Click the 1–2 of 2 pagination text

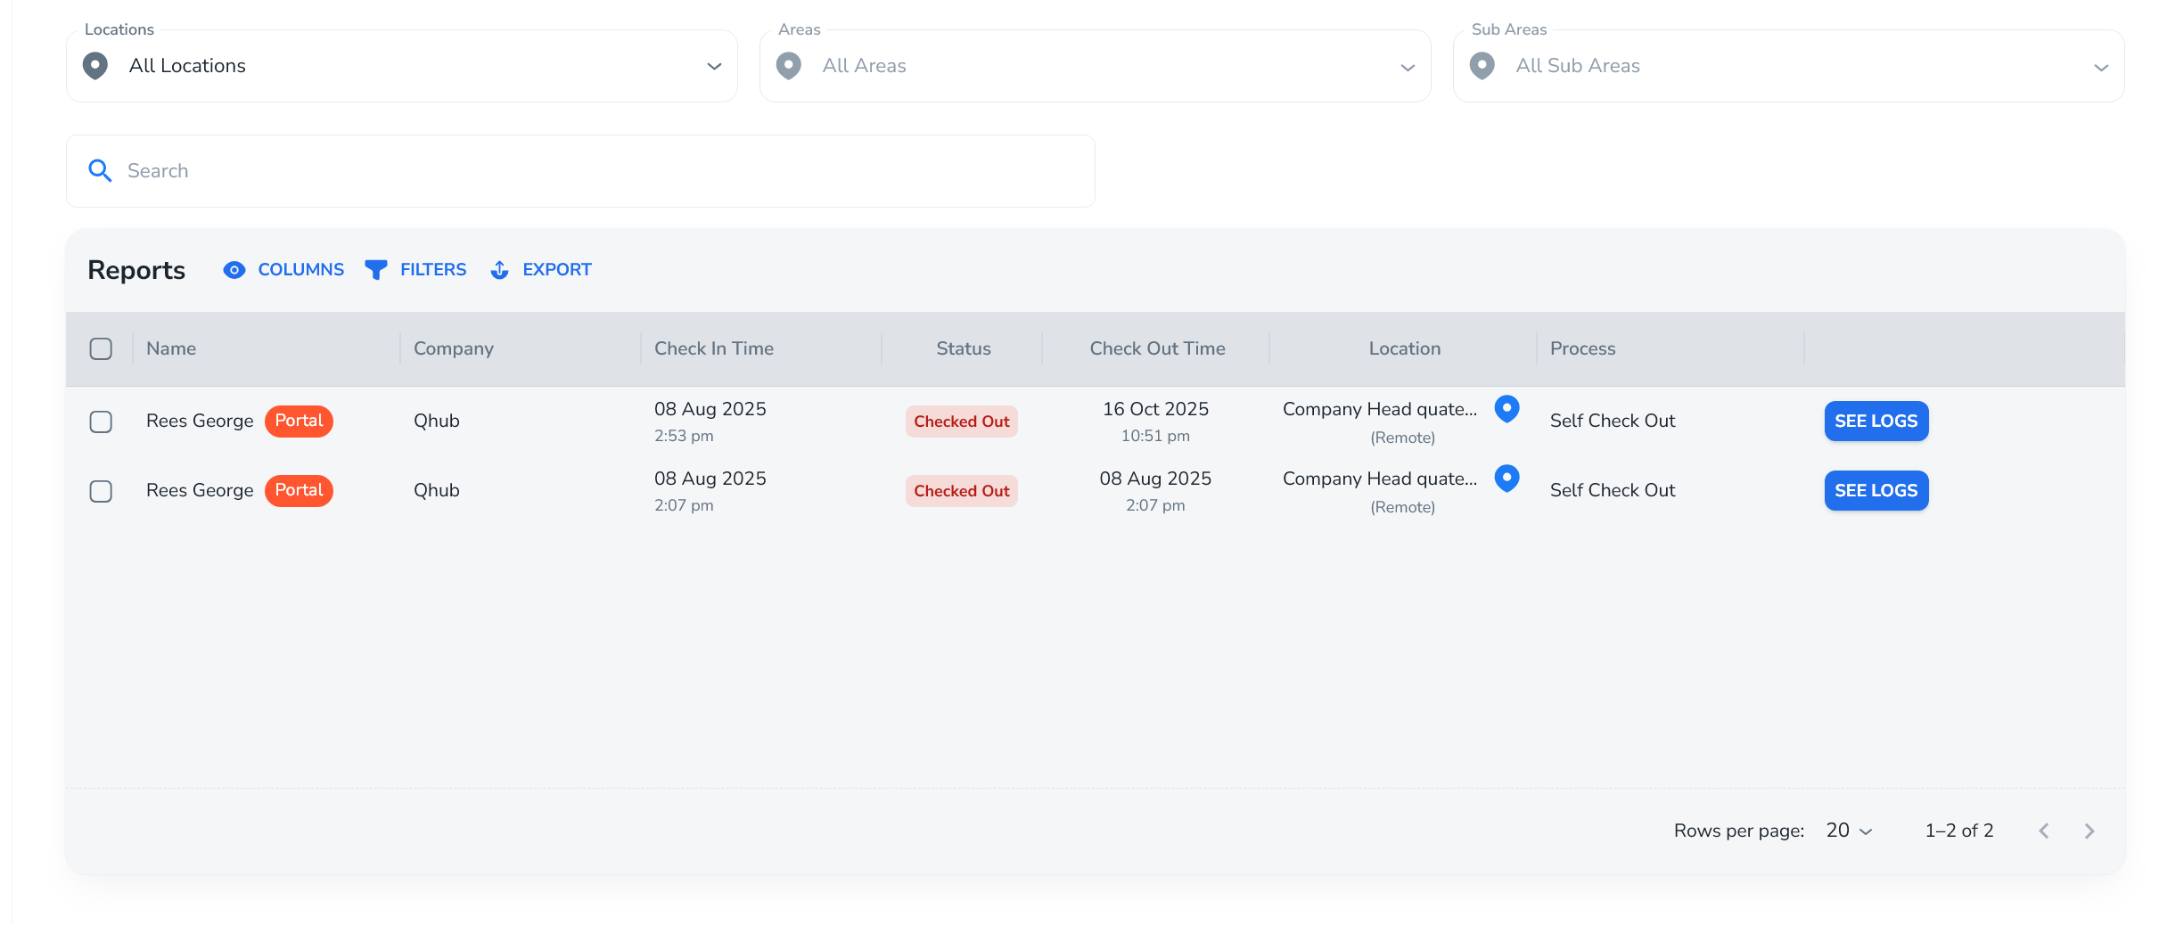(x=1959, y=831)
